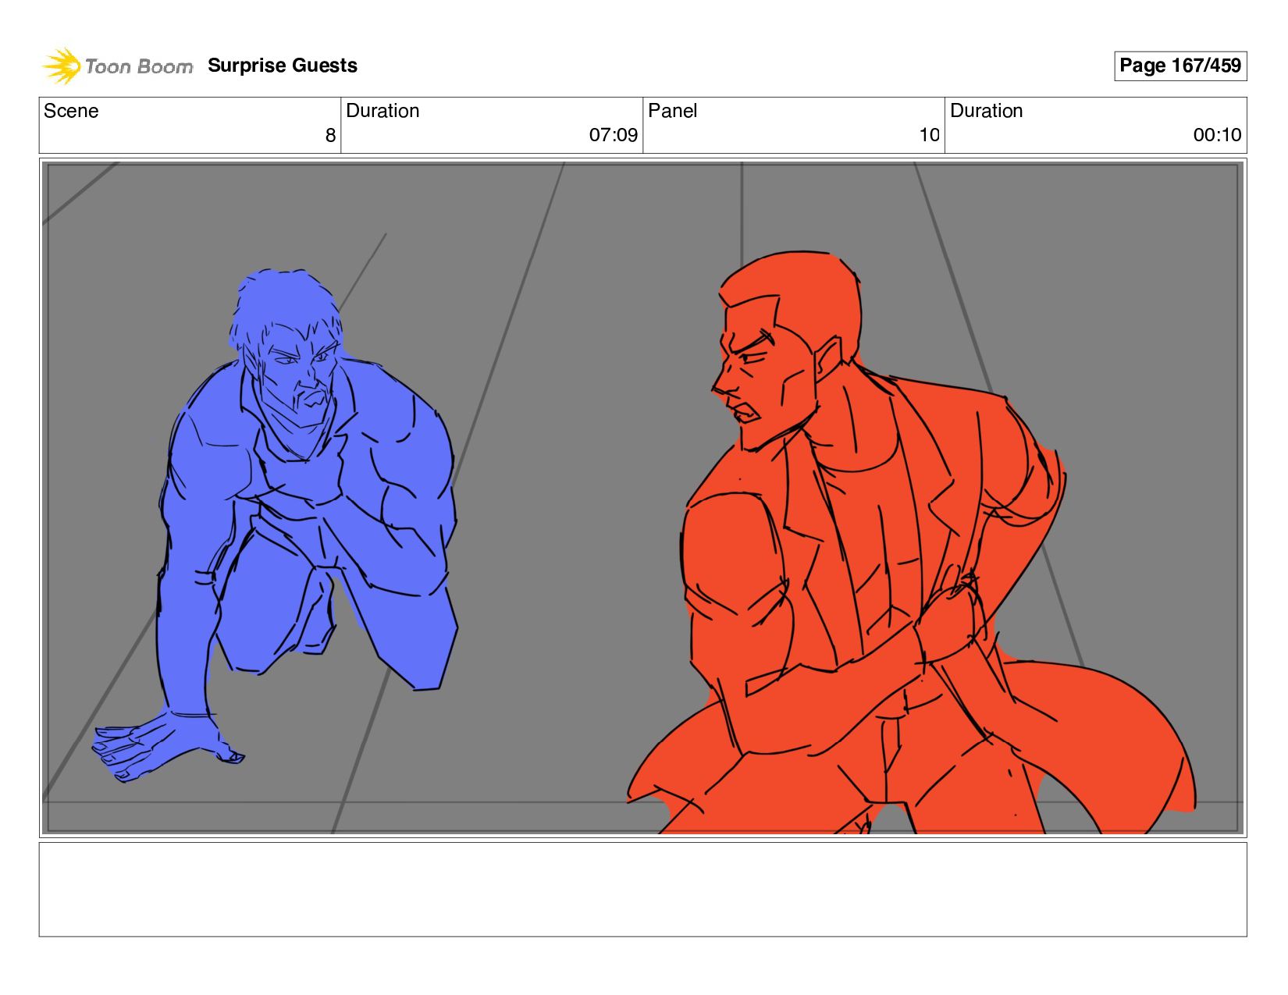Image resolution: width=1288 pixels, height=995 pixels.
Task: Click the 'Scene' header label
Action: tap(71, 111)
